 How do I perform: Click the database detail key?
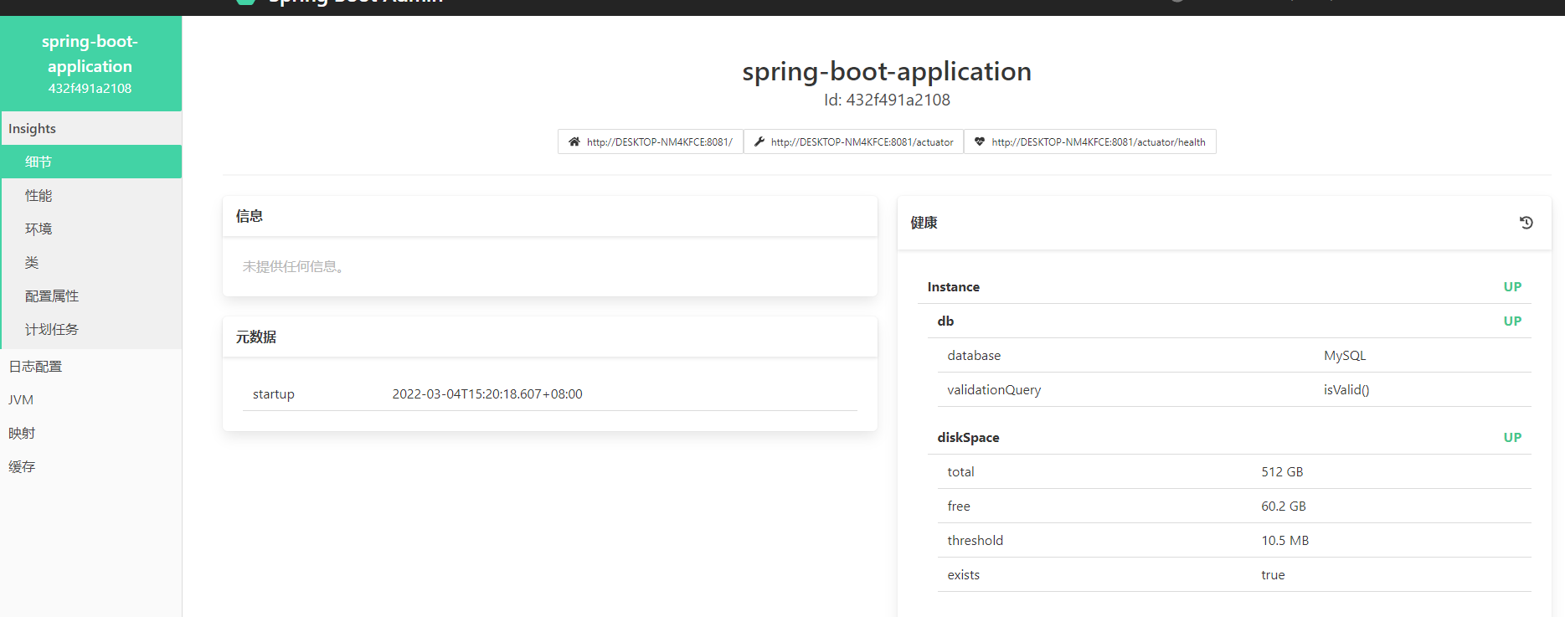974,355
